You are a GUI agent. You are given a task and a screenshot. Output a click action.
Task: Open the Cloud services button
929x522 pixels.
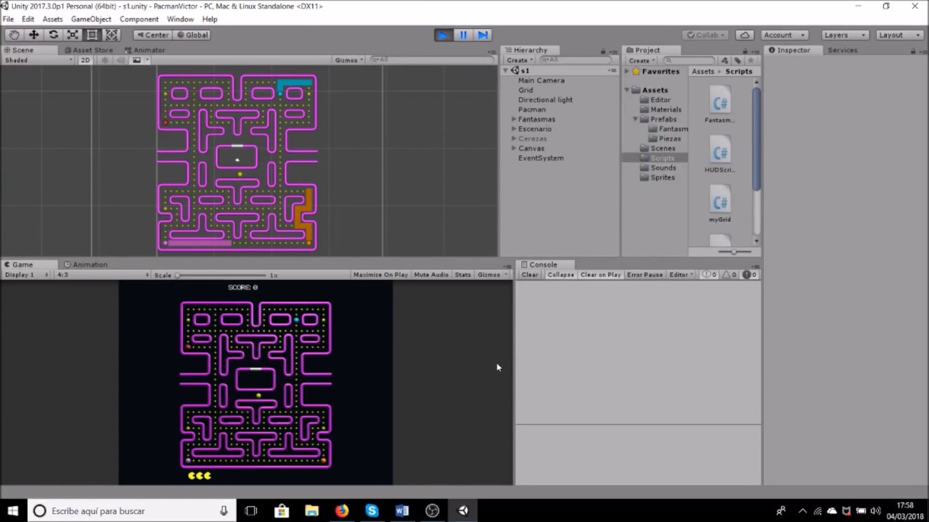click(744, 35)
